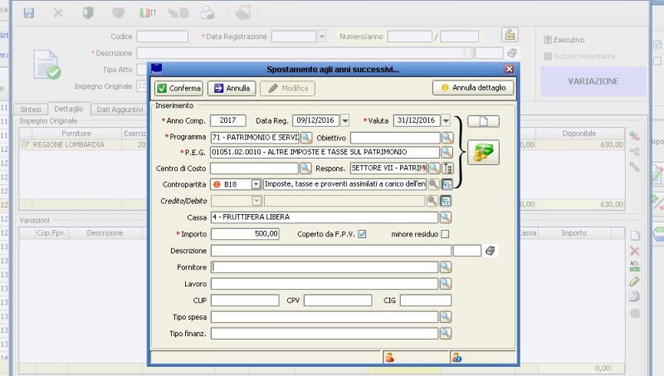Screen dimensions: 664x376
Task: Click the book icon beside Descrizione
Action: [491, 251]
